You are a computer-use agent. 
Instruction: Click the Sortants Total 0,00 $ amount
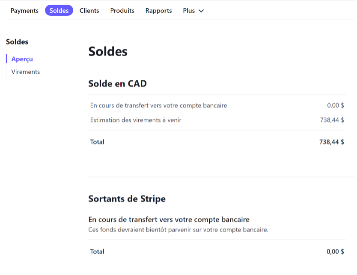[x=335, y=252]
